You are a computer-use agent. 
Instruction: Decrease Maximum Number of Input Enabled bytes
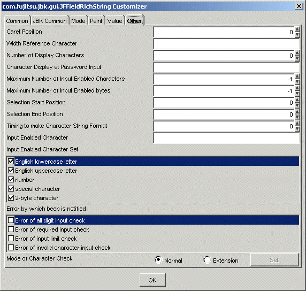point(297,94)
